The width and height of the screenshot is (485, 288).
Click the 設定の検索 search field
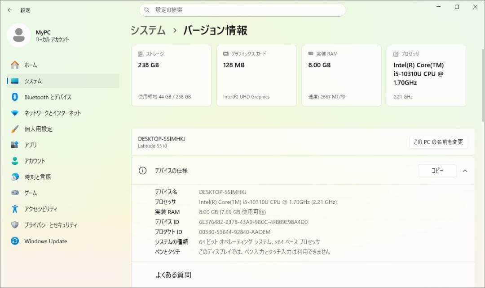tap(242, 9)
